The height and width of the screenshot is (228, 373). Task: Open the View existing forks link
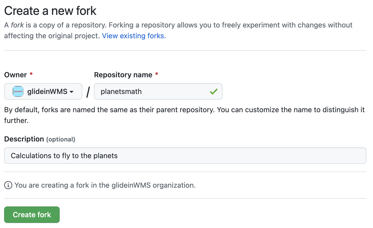[x=134, y=36]
